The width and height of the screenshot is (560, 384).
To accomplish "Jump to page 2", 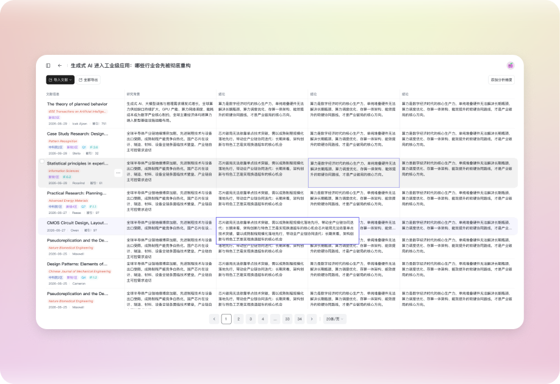I will pyautogui.click(x=239, y=319).
